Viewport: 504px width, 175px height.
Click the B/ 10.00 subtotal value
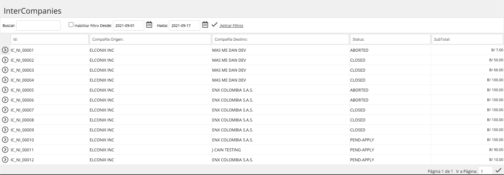pos(496,159)
